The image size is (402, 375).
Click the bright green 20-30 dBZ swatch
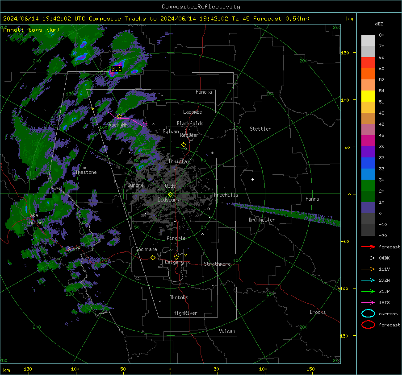[x=368, y=185]
